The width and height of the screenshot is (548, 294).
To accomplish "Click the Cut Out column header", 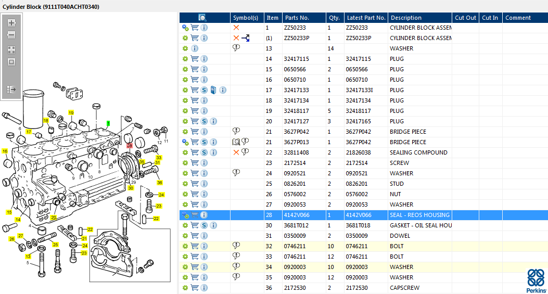I will 466,18.
